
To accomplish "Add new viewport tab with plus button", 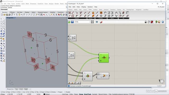I will point(30,89).
